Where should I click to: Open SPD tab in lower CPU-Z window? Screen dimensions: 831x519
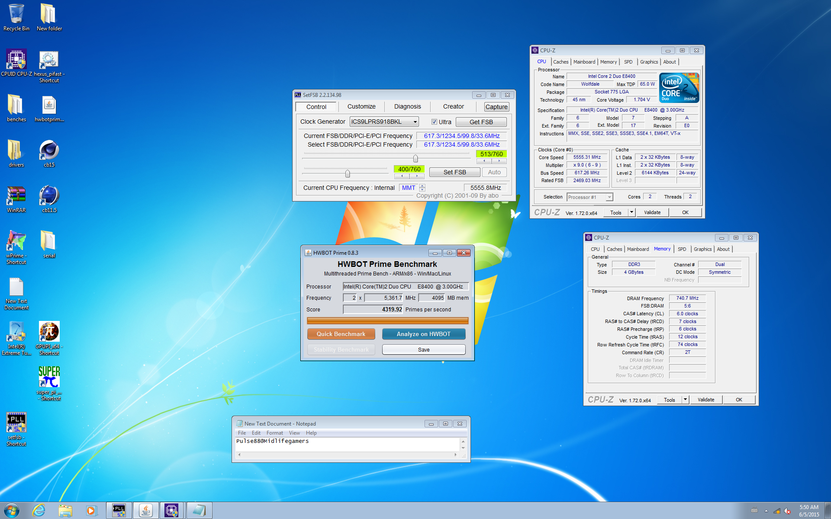coord(682,249)
